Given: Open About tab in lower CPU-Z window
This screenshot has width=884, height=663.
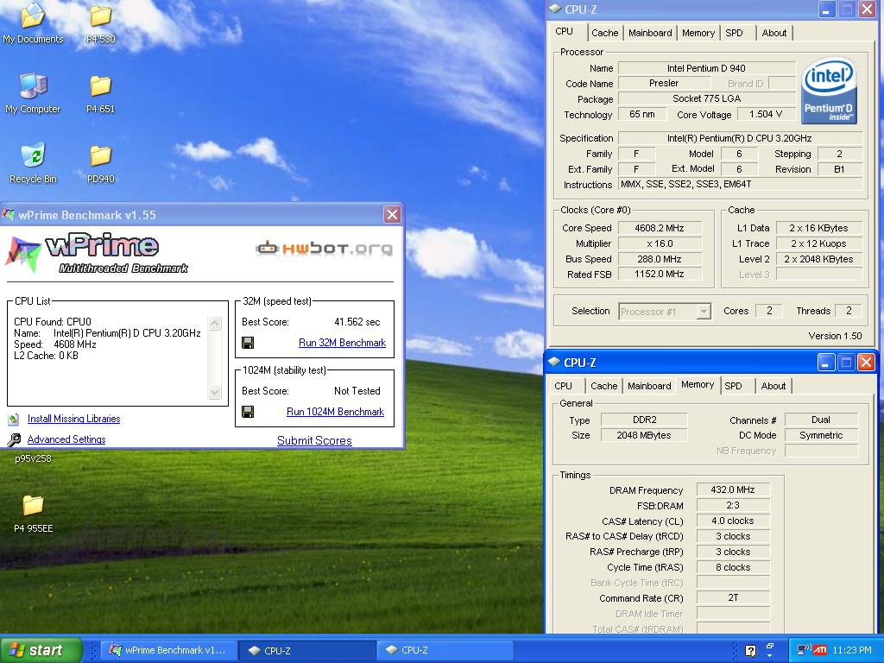Looking at the screenshot, I should (773, 386).
